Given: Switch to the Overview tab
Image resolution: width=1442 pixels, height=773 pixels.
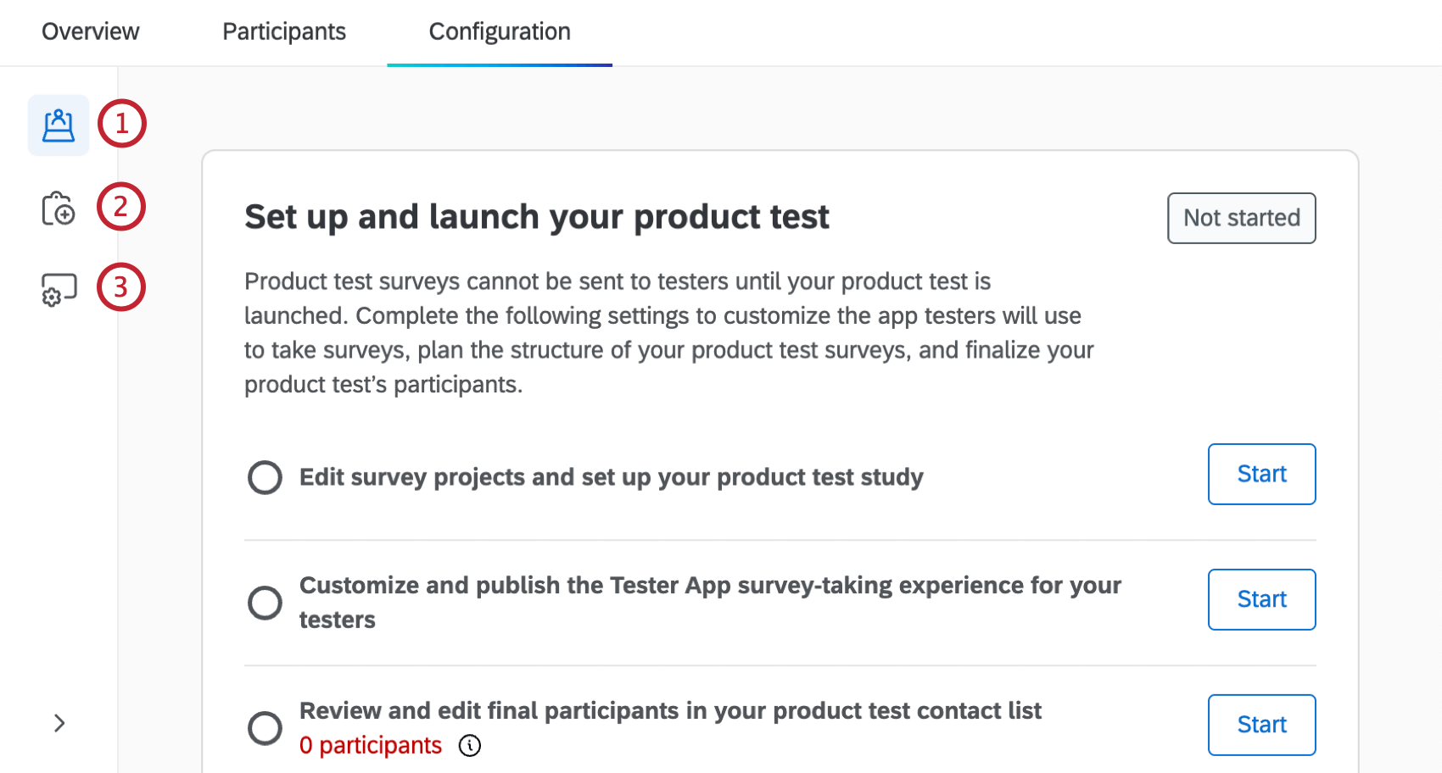Looking at the screenshot, I should point(91,31).
